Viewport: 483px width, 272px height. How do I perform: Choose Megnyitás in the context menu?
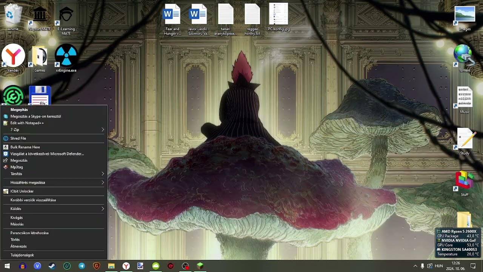[54, 110]
